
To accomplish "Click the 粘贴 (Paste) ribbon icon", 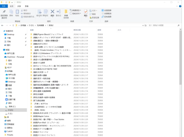I will (17, 13).
